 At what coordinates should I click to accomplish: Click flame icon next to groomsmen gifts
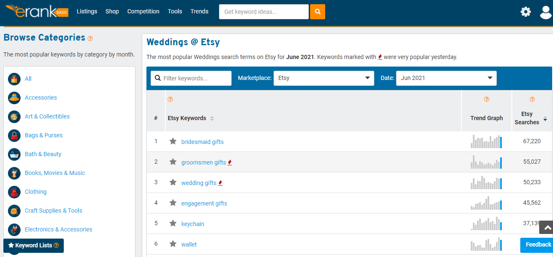pos(230,162)
